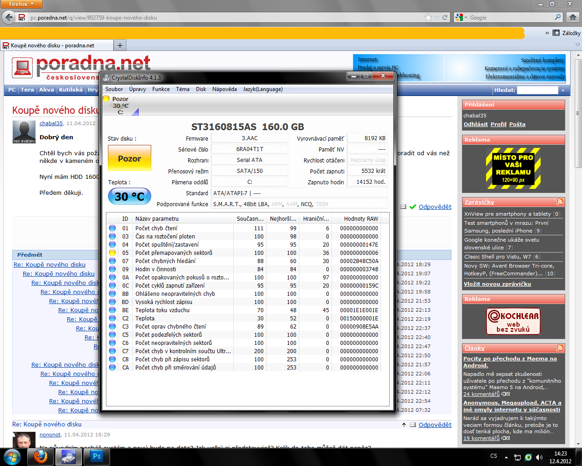Open the Tera navigation section
The height and width of the screenshot is (466, 582).
27,90
